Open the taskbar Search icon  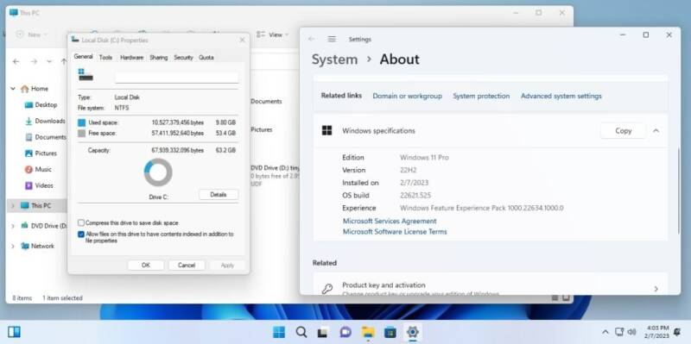point(301,332)
